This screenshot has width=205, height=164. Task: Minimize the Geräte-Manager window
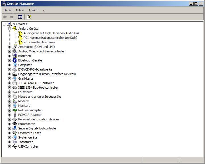pos(191,4)
